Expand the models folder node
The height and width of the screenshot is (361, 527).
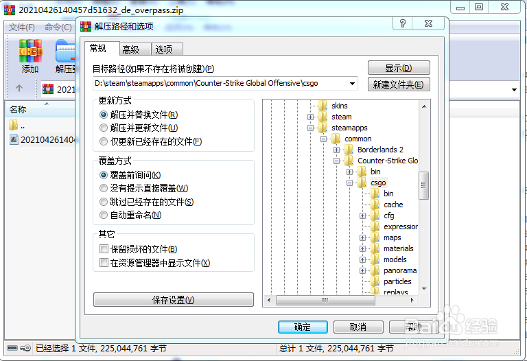pos(362,260)
